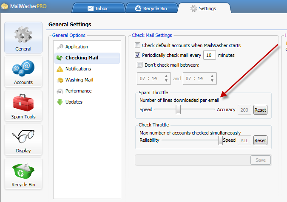Click the Washing Mail sponge icon

tap(60, 80)
